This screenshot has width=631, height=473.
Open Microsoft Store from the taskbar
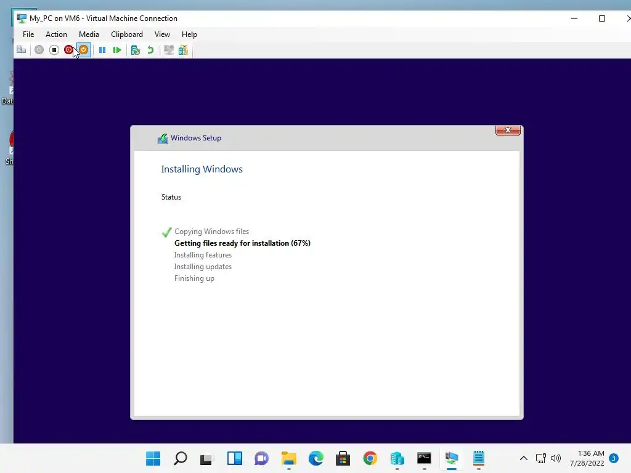tap(343, 458)
